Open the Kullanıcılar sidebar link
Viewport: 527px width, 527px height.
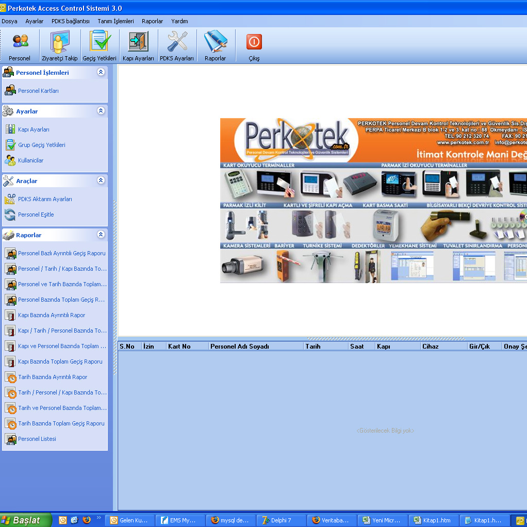pos(30,160)
